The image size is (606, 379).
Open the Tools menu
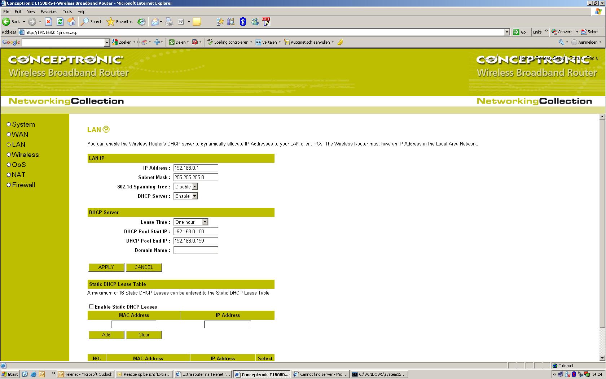pyautogui.click(x=67, y=12)
